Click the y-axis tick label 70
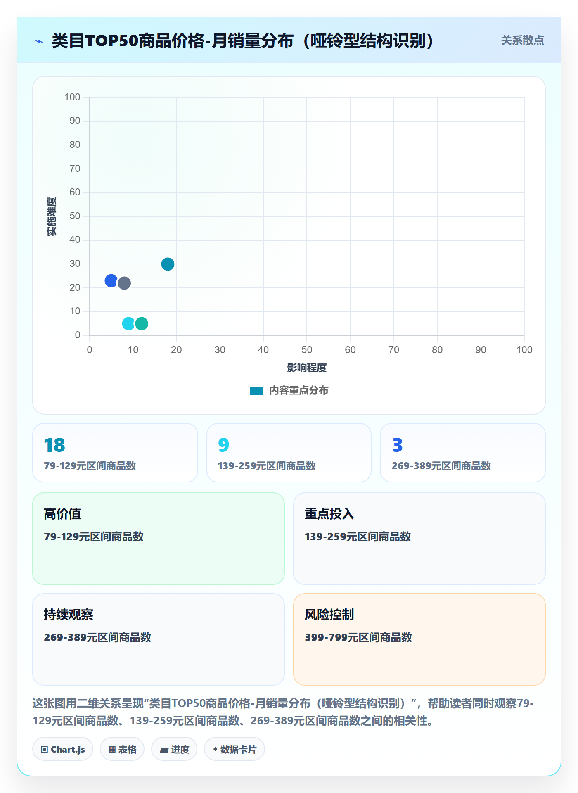This screenshot has height=793, width=578. point(75,169)
